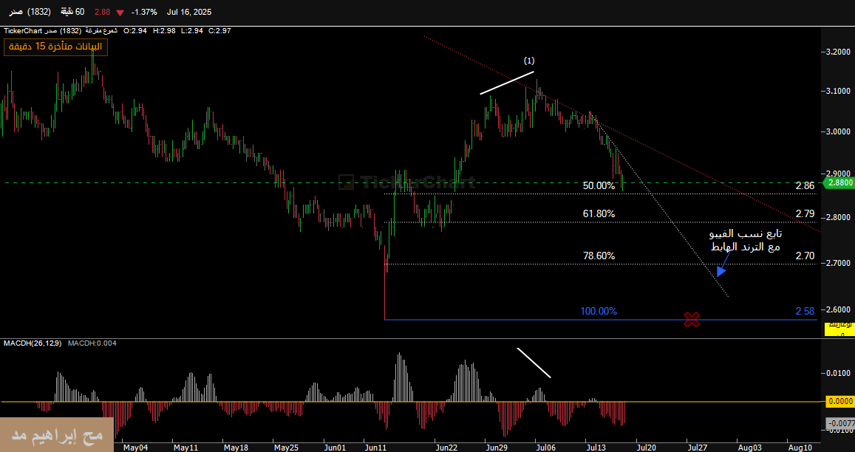Click the Jul20 date on the time axis
The height and width of the screenshot is (452, 855).
click(646, 447)
